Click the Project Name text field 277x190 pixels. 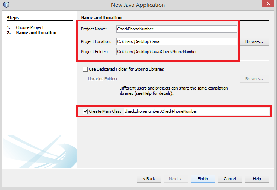pyautogui.click(x=177, y=29)
